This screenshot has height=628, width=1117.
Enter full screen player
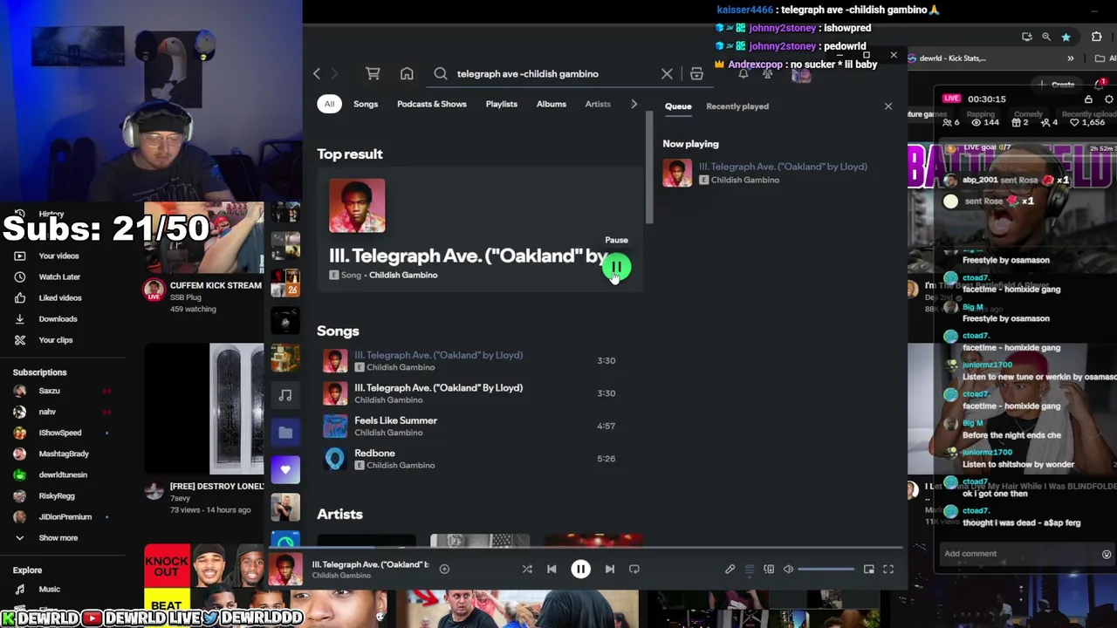point(888,569)
